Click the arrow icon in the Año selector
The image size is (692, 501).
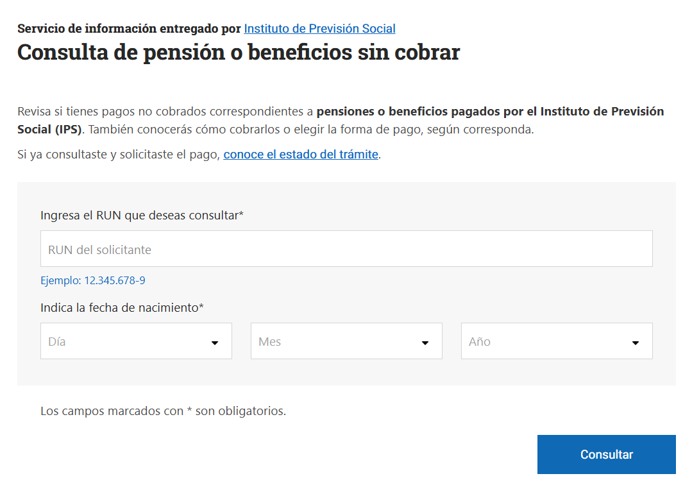tap(636, 343)
